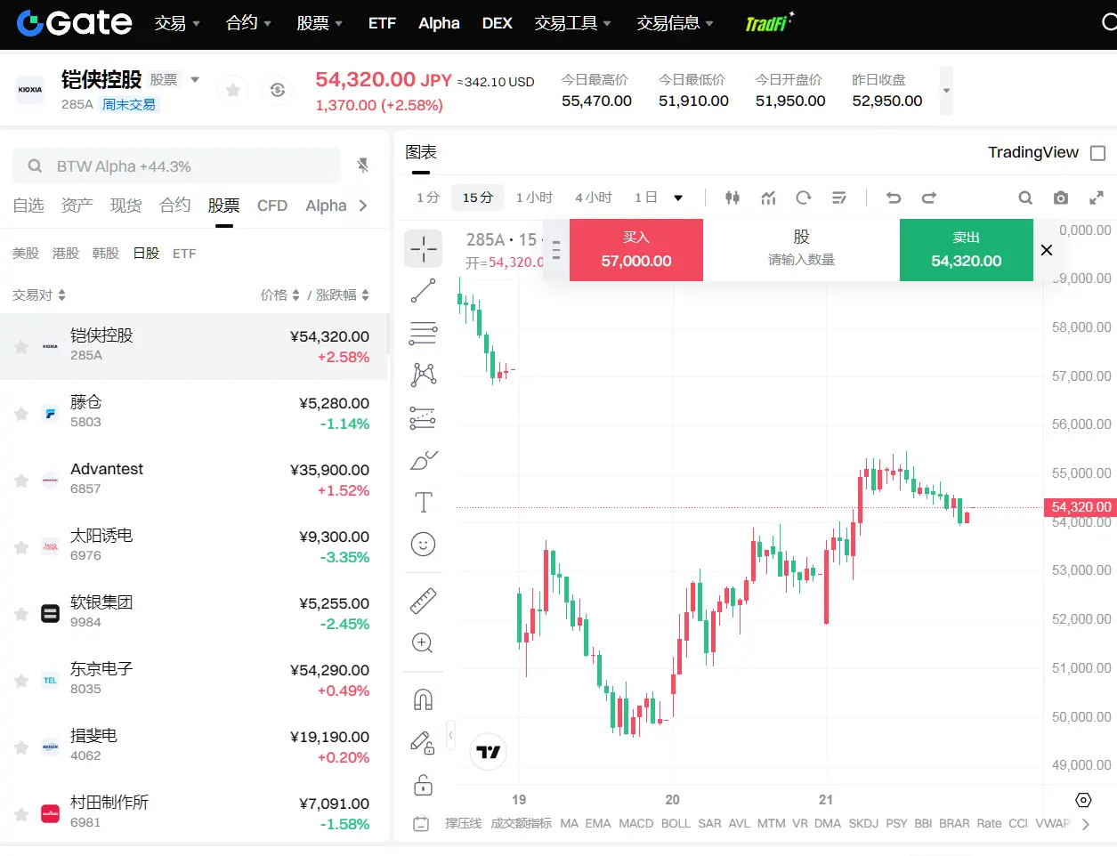Select the 4小时 timeframe

(x=594, y=198)
